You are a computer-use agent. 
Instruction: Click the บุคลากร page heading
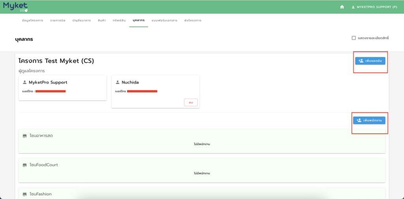click(x=24, y=39)
